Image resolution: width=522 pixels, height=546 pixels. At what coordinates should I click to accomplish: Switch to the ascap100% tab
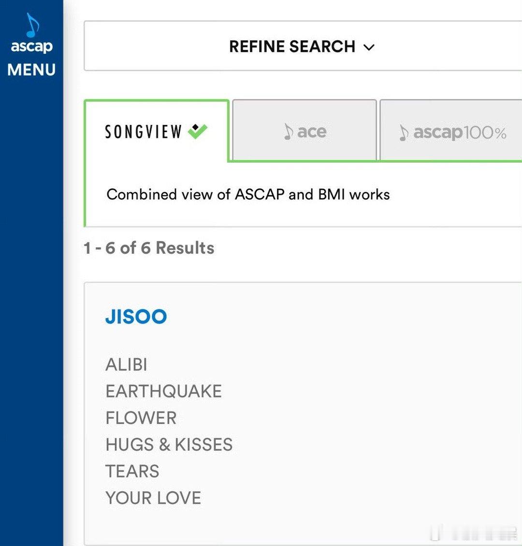coord(451,132)
